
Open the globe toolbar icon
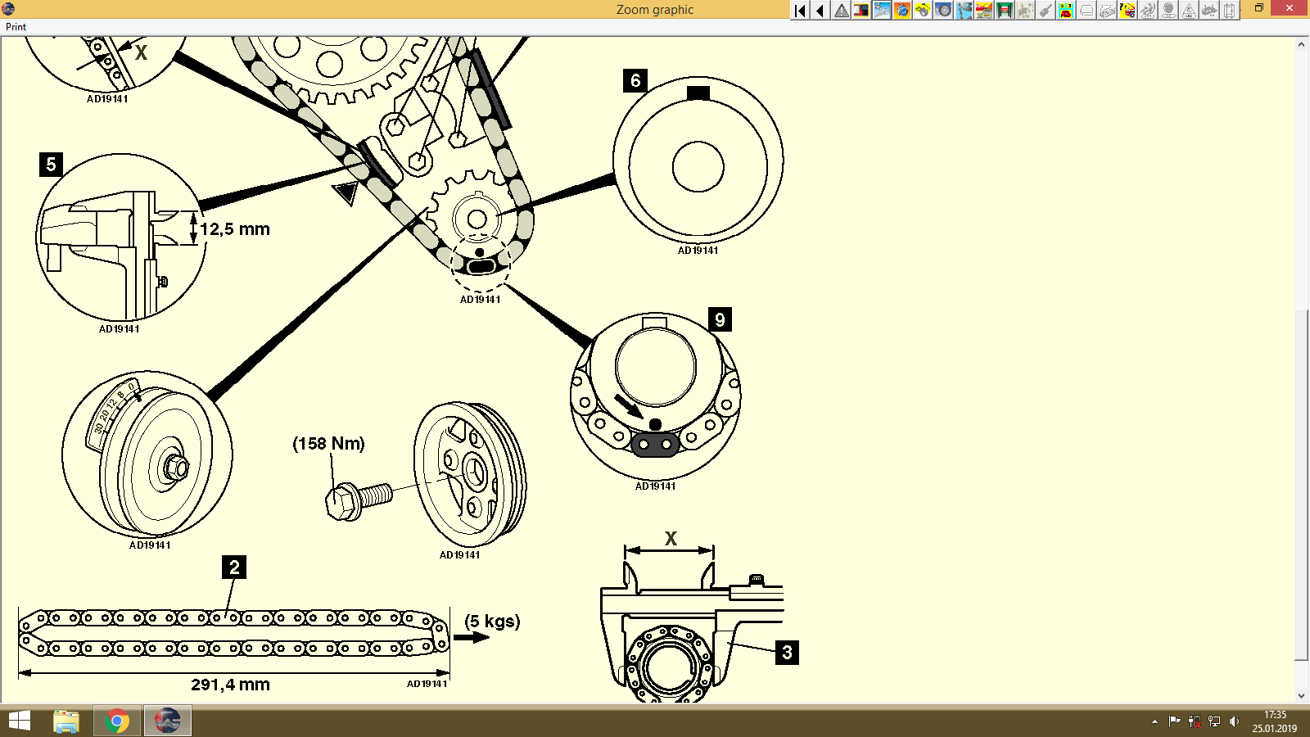click(901, 11)
